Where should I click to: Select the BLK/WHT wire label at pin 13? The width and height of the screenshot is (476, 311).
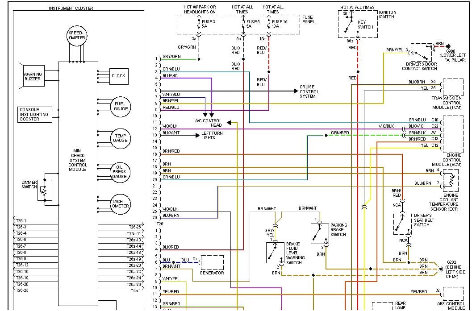tap(171, 133)
